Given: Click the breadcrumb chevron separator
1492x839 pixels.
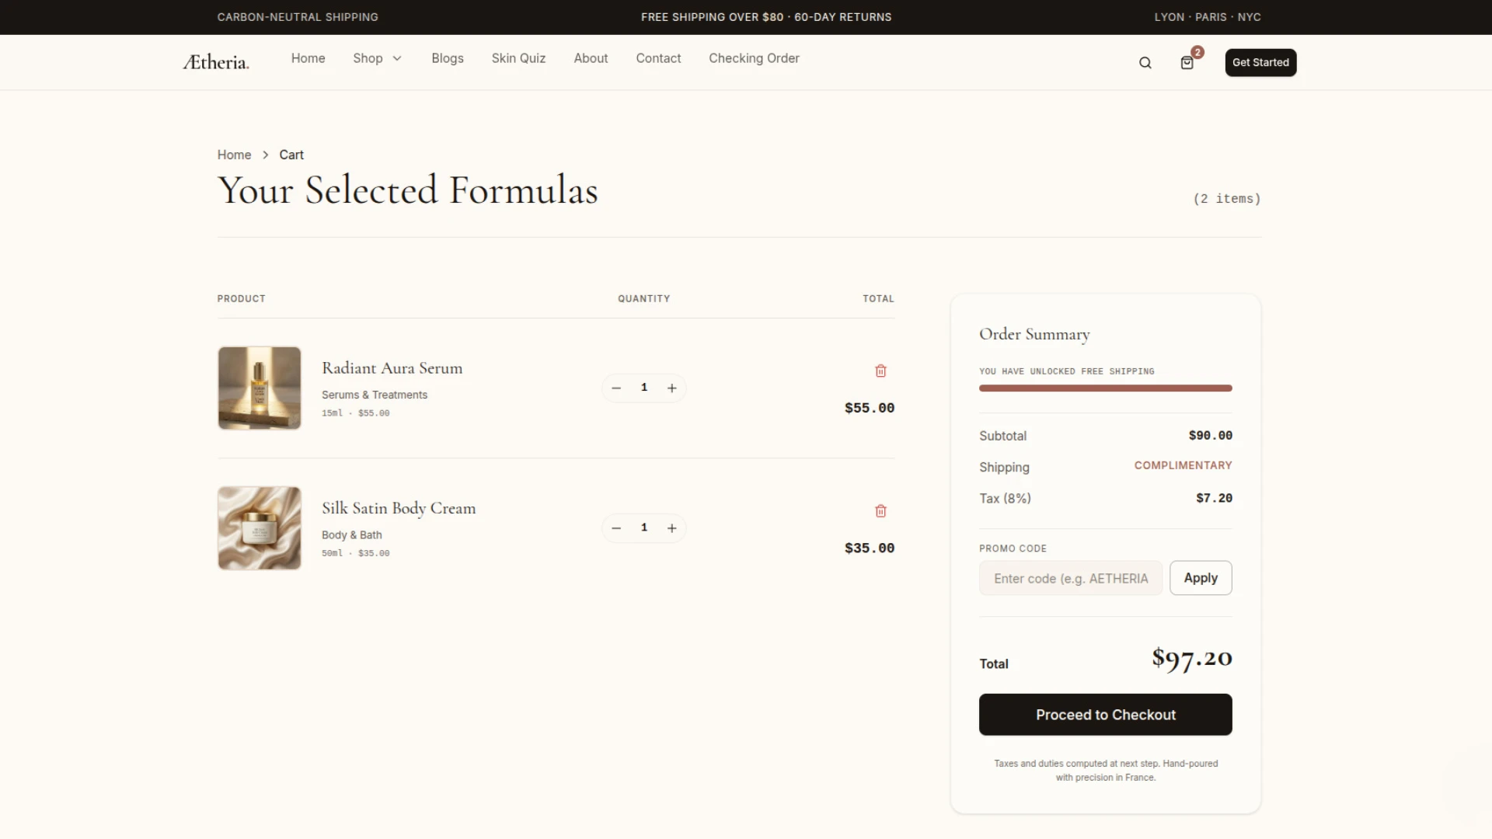Looking at the screenshot, I should click(265, 155).
